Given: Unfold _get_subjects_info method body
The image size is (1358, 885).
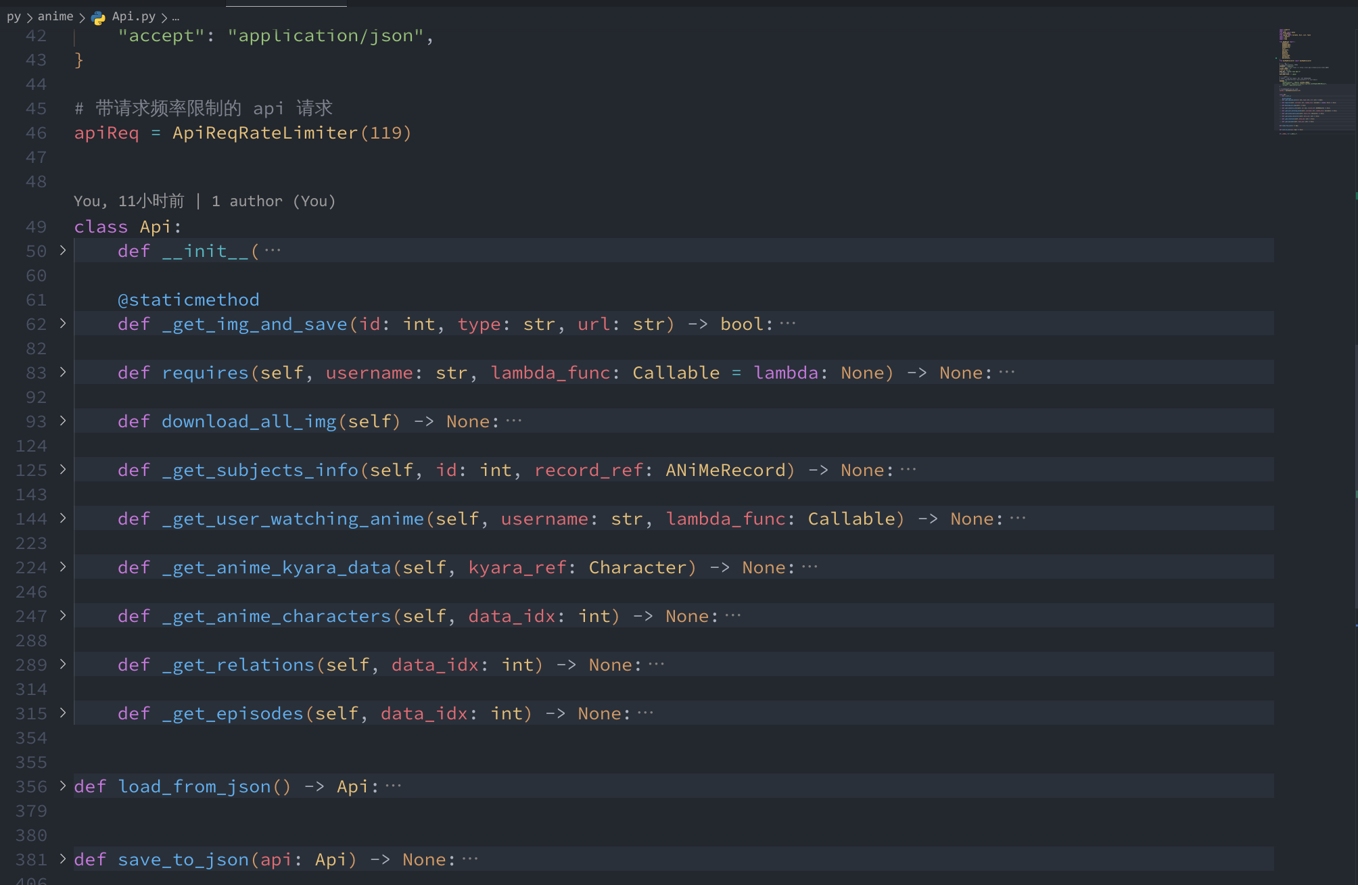Looking at the screenshot, I should (x=63, y=470).
